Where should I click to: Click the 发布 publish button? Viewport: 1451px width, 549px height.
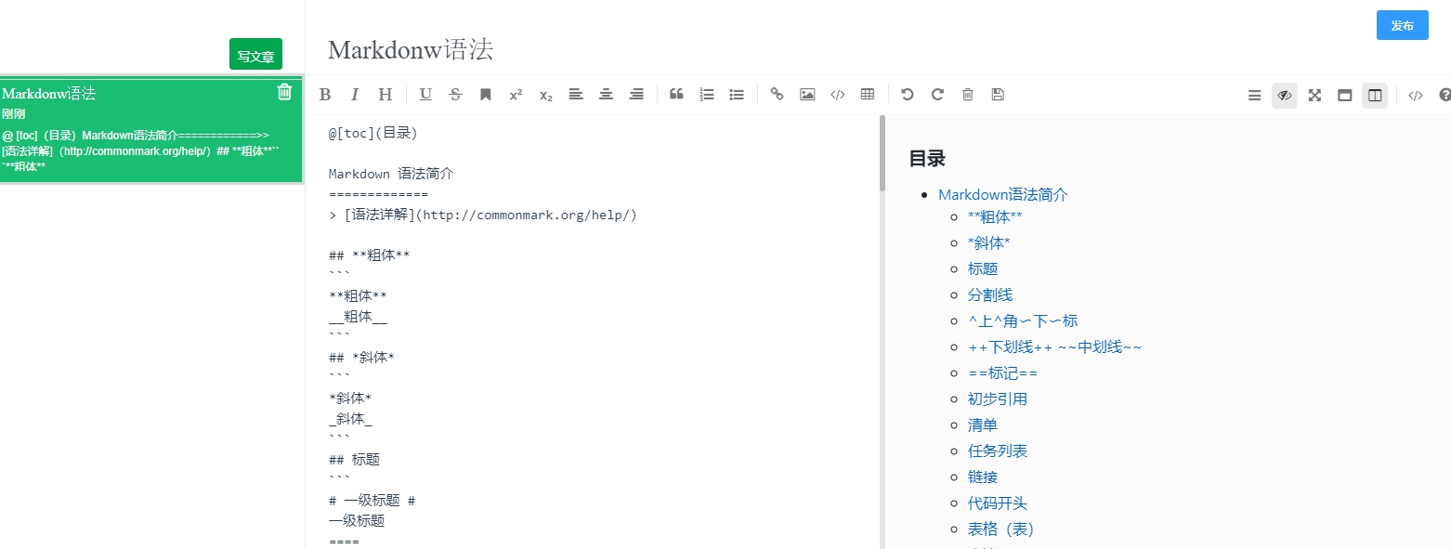pos(1402,25)
